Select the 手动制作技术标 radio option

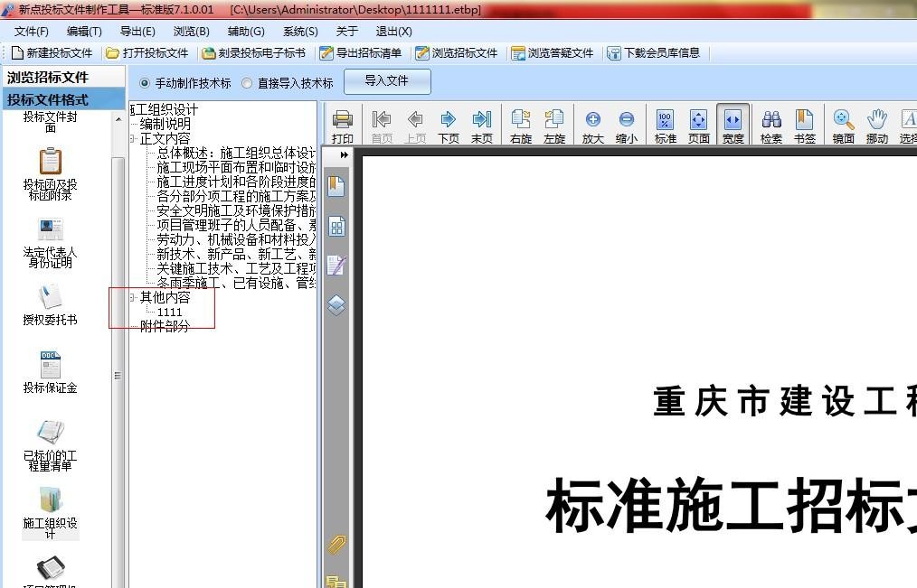145,82
